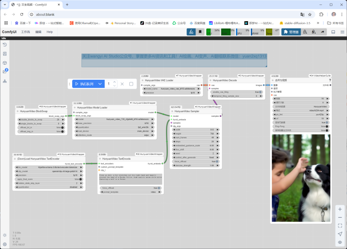347x249 pixels.
Task: Open the model library cube icon
Action: [x=5, y=63]
